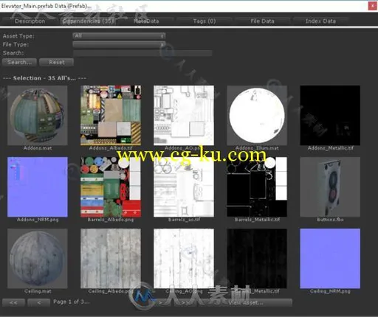Switch to the Index Data tab
378x317 pixels.
coord(320,21)
